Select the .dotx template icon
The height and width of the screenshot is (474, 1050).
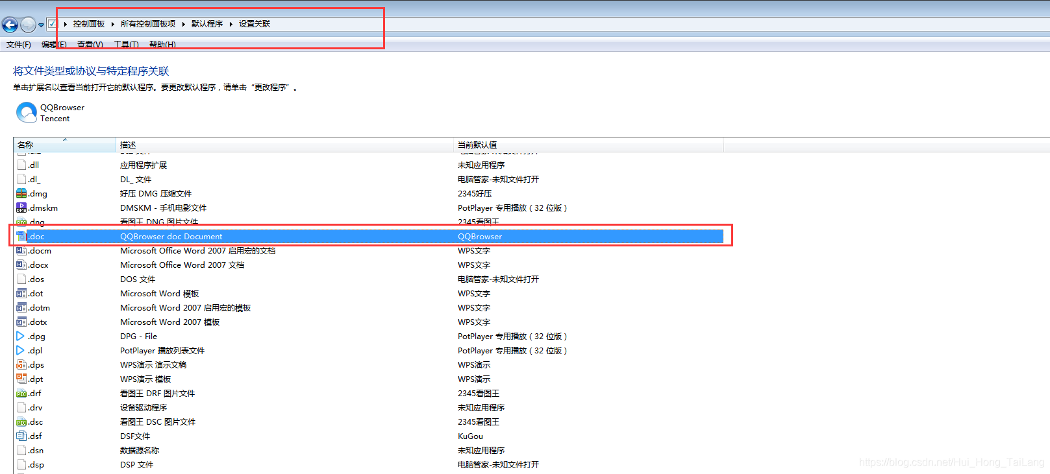pyautogui.click(x=21, y=322)
